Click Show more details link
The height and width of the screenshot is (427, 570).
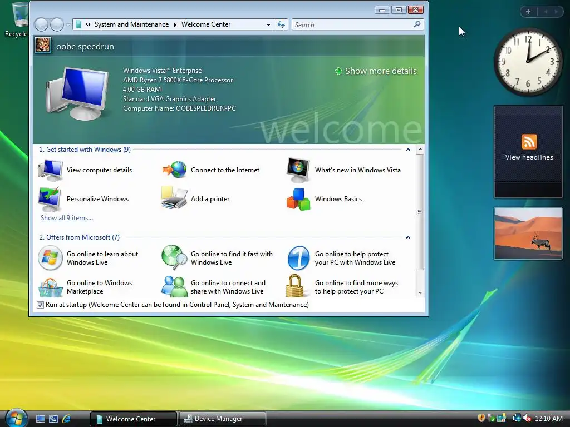coord(376,71)
